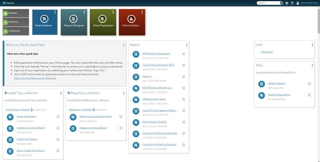Follow the communities.sas.com welcome link
This screenshot has width=320, height=162.
click(x=35, y=78)
